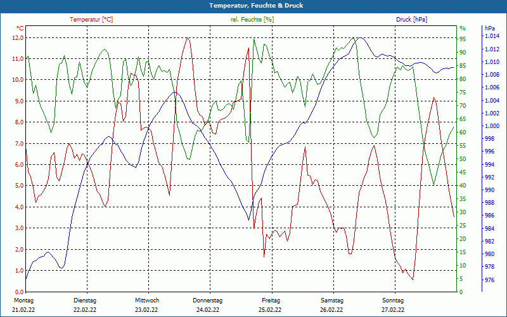The width and height of the screenshot is (507, 317).
Task: Select the blue Druck [hPa] legend label
Action: [411, 20]
